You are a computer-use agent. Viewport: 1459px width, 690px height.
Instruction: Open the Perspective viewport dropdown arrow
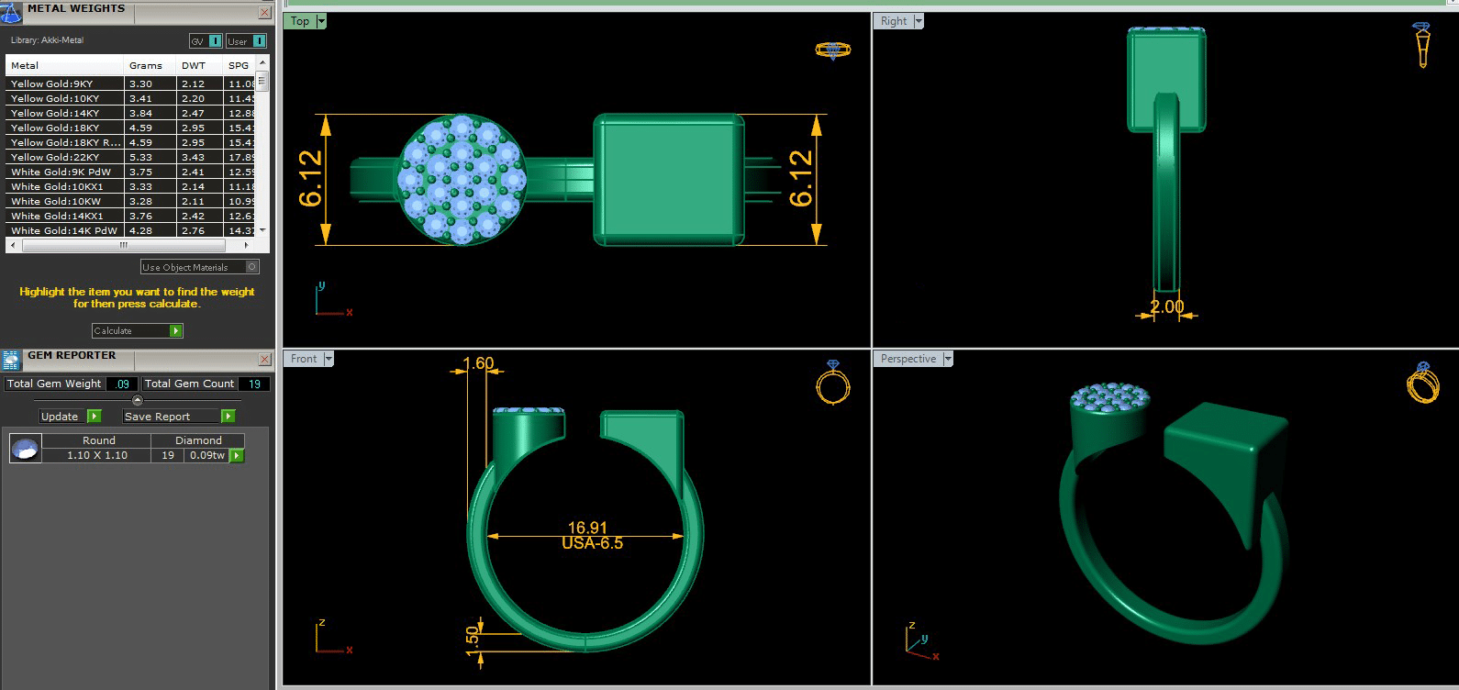949,359
